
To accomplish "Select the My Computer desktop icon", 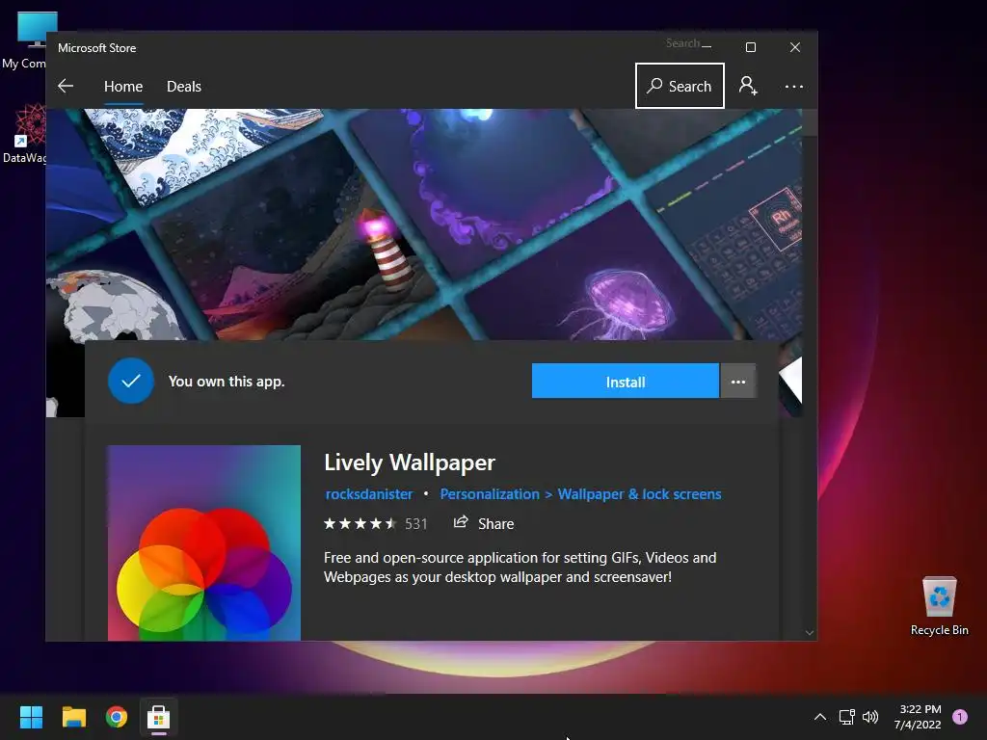I will pyautogui.click(x=24, y=40).
